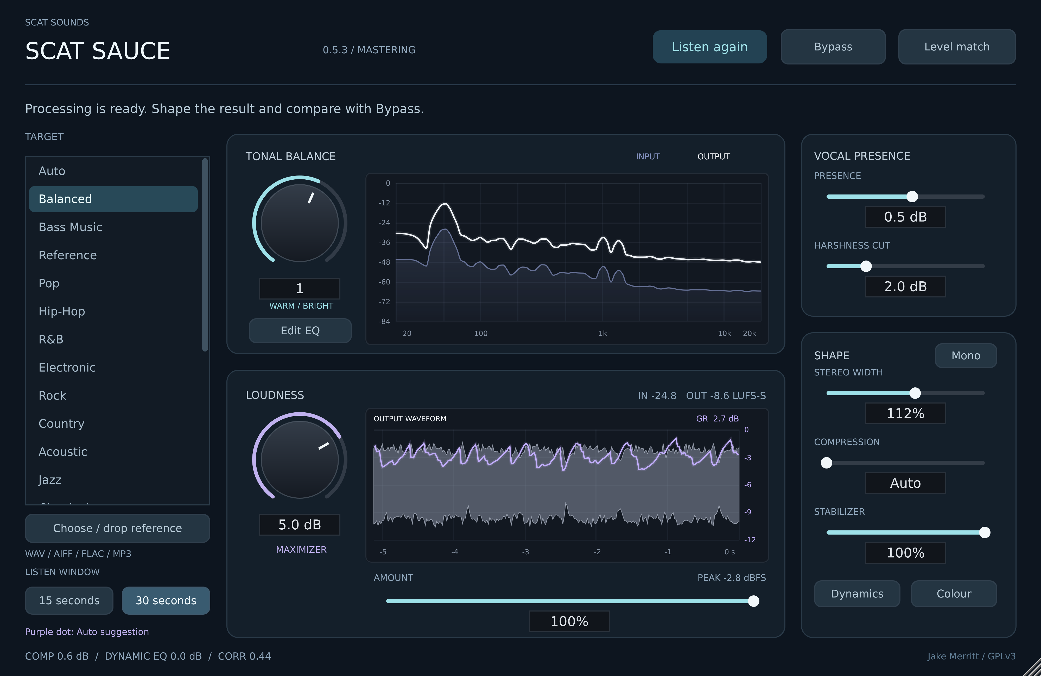The width and height of the screenshot is (1041, 676).
Task: Choose Rock in target list
Action: point(113,395)
